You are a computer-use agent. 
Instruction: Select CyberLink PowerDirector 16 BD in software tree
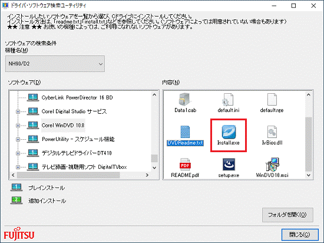(x=77, y=98)
